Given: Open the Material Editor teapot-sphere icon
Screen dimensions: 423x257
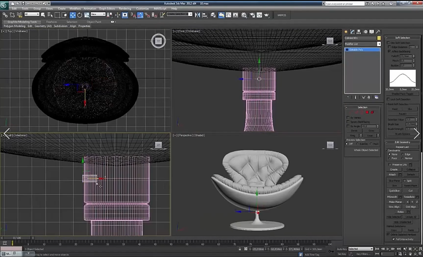Looking at the screenshot, I should coord(244,15).
